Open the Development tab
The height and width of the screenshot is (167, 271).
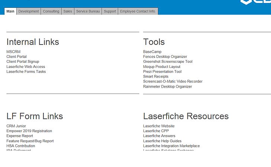tap(29, 11)
